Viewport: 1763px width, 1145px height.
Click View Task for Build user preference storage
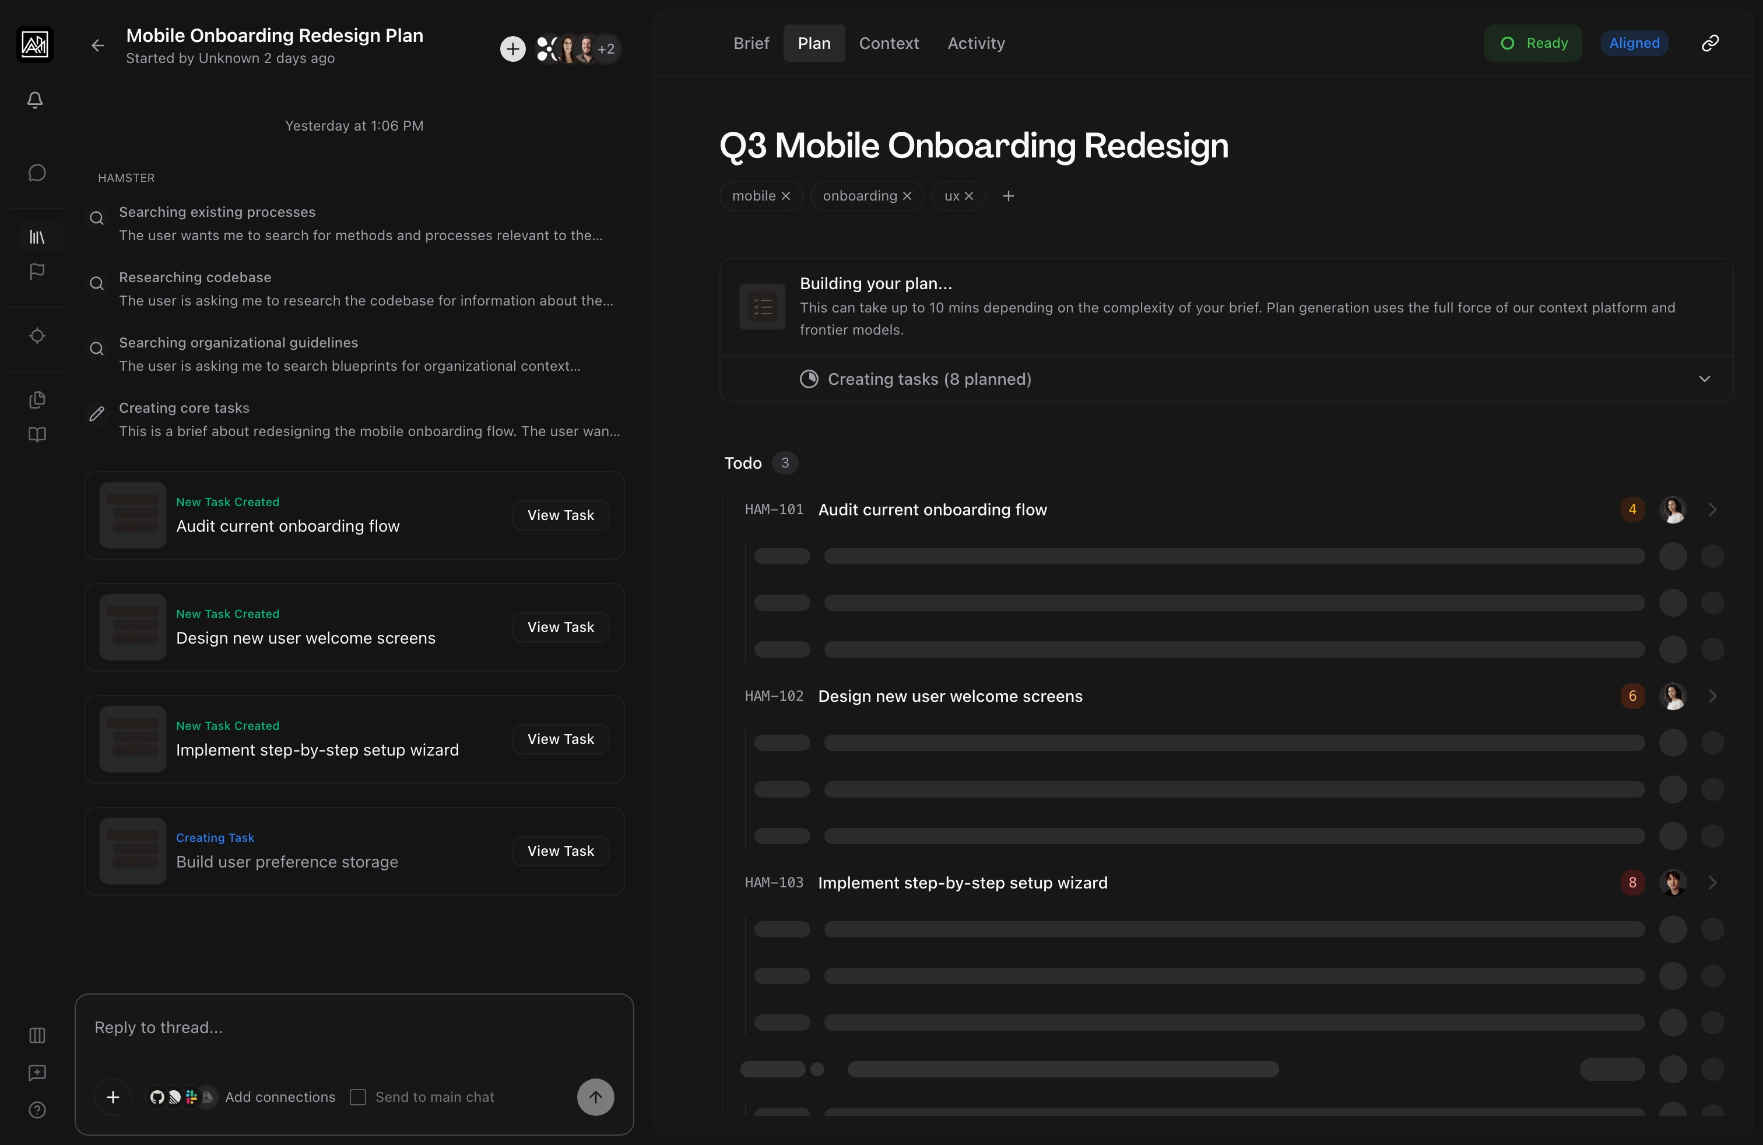[x=560, y=850]
